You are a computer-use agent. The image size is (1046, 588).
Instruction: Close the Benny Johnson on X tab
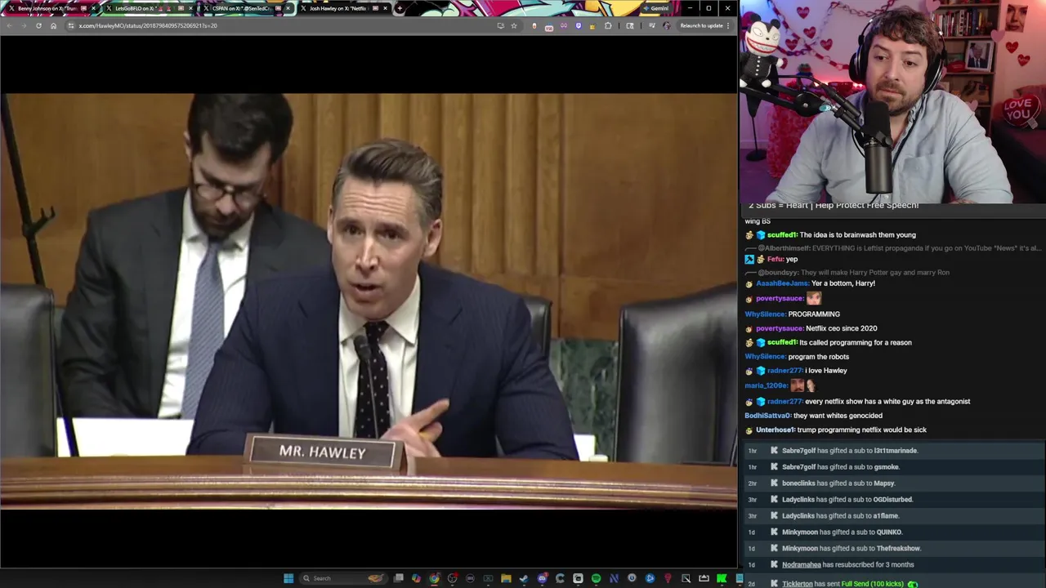(x=93, y=8)
